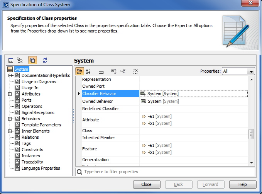Expand the Documentation/Hyperlinks node
This screenshot has height=194, width=262.
click(x=10, y=75)
